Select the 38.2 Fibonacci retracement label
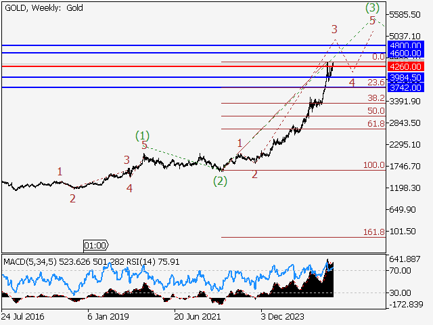The height and width of the screenshot is (325, 433). pos(375,97)
